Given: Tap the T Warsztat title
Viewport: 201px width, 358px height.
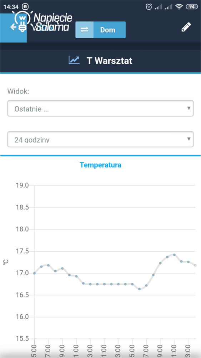Looking at the screenshot, I should [x=110, y=61].
